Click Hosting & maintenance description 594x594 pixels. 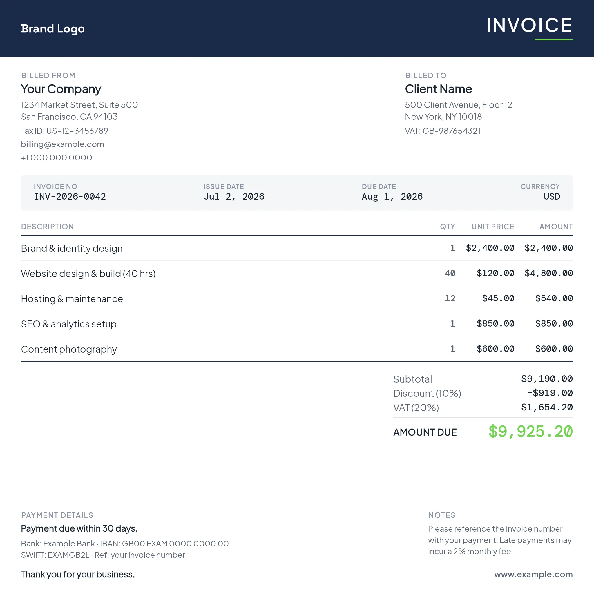click(72, 299)
